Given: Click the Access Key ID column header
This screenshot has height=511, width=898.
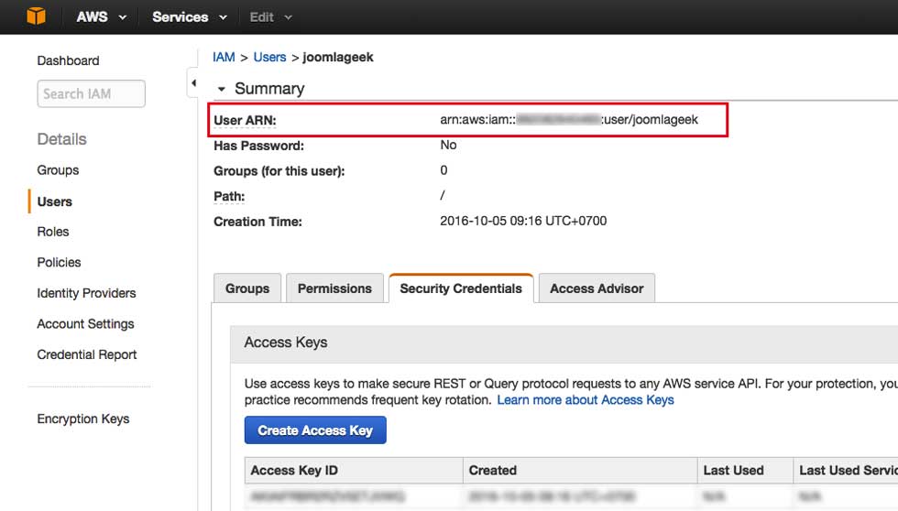Looking at the screenshot, I should pyautogui.click(x=354, y=471).
